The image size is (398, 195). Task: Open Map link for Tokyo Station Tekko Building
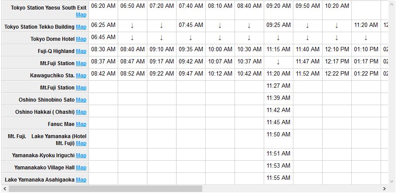coord(81,27)
